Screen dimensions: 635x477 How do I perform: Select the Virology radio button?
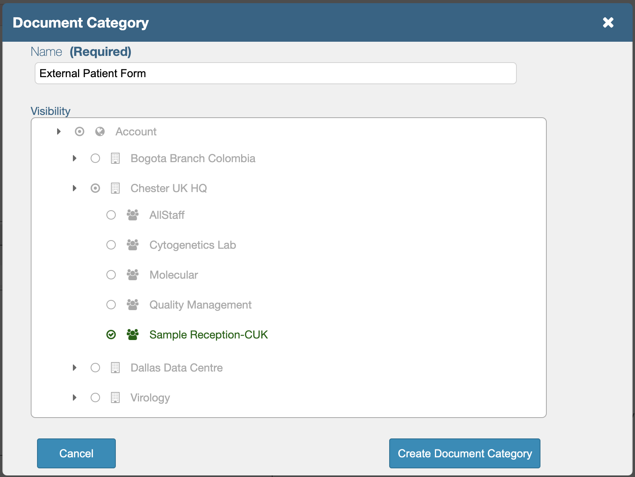(x=95, y=397)
